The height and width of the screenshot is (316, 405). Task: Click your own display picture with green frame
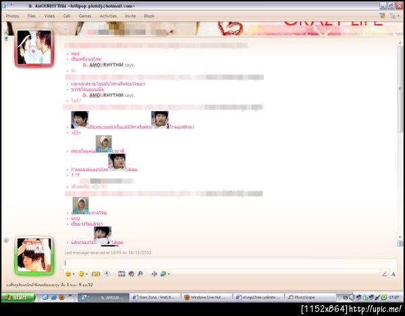34,255
